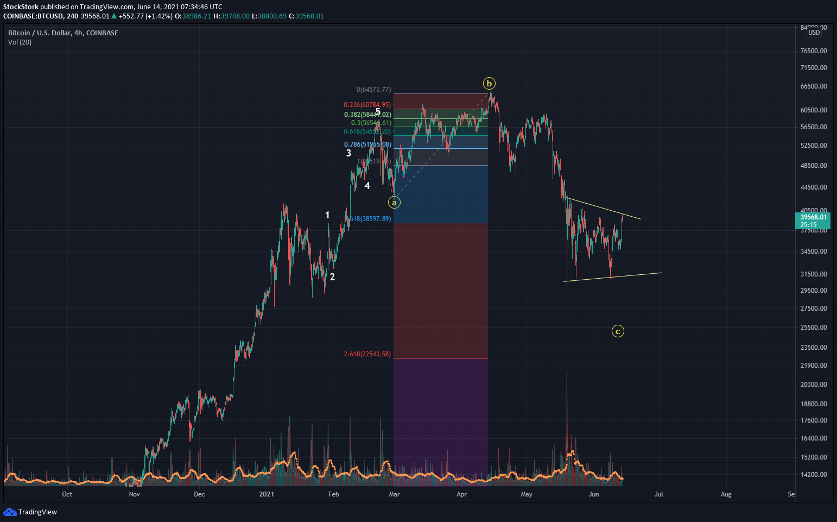This screenshot has width=837, height=522.
Task: Click the "Vol (20)" indicator legend
Action: 20,42
